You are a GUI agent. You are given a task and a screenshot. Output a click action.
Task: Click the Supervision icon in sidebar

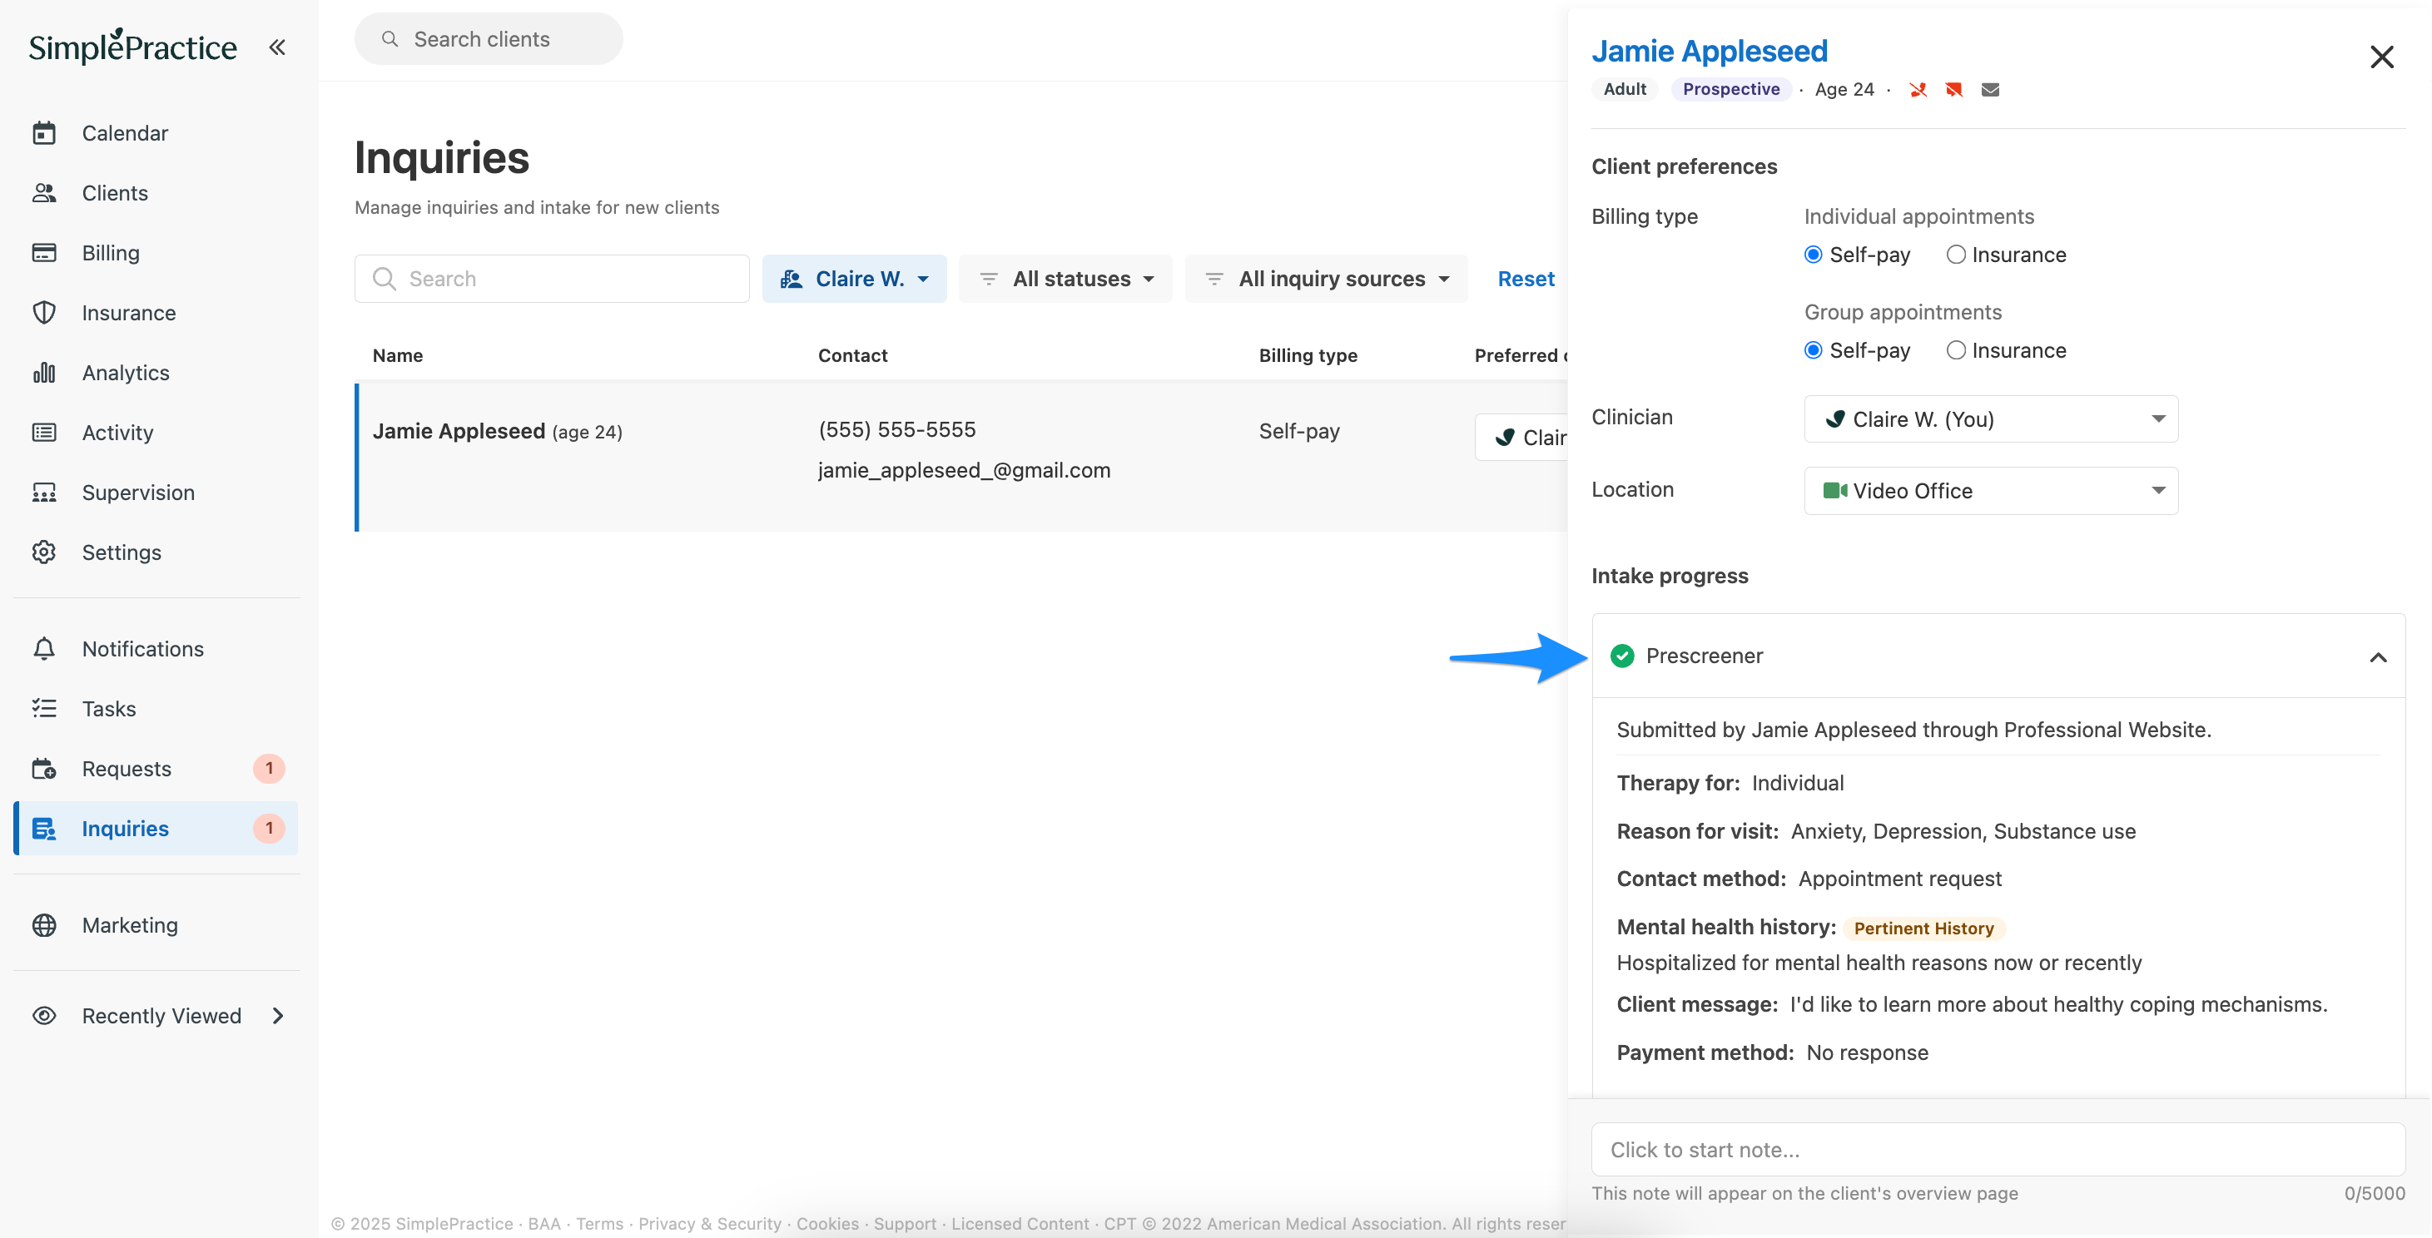tap(44, 493)
